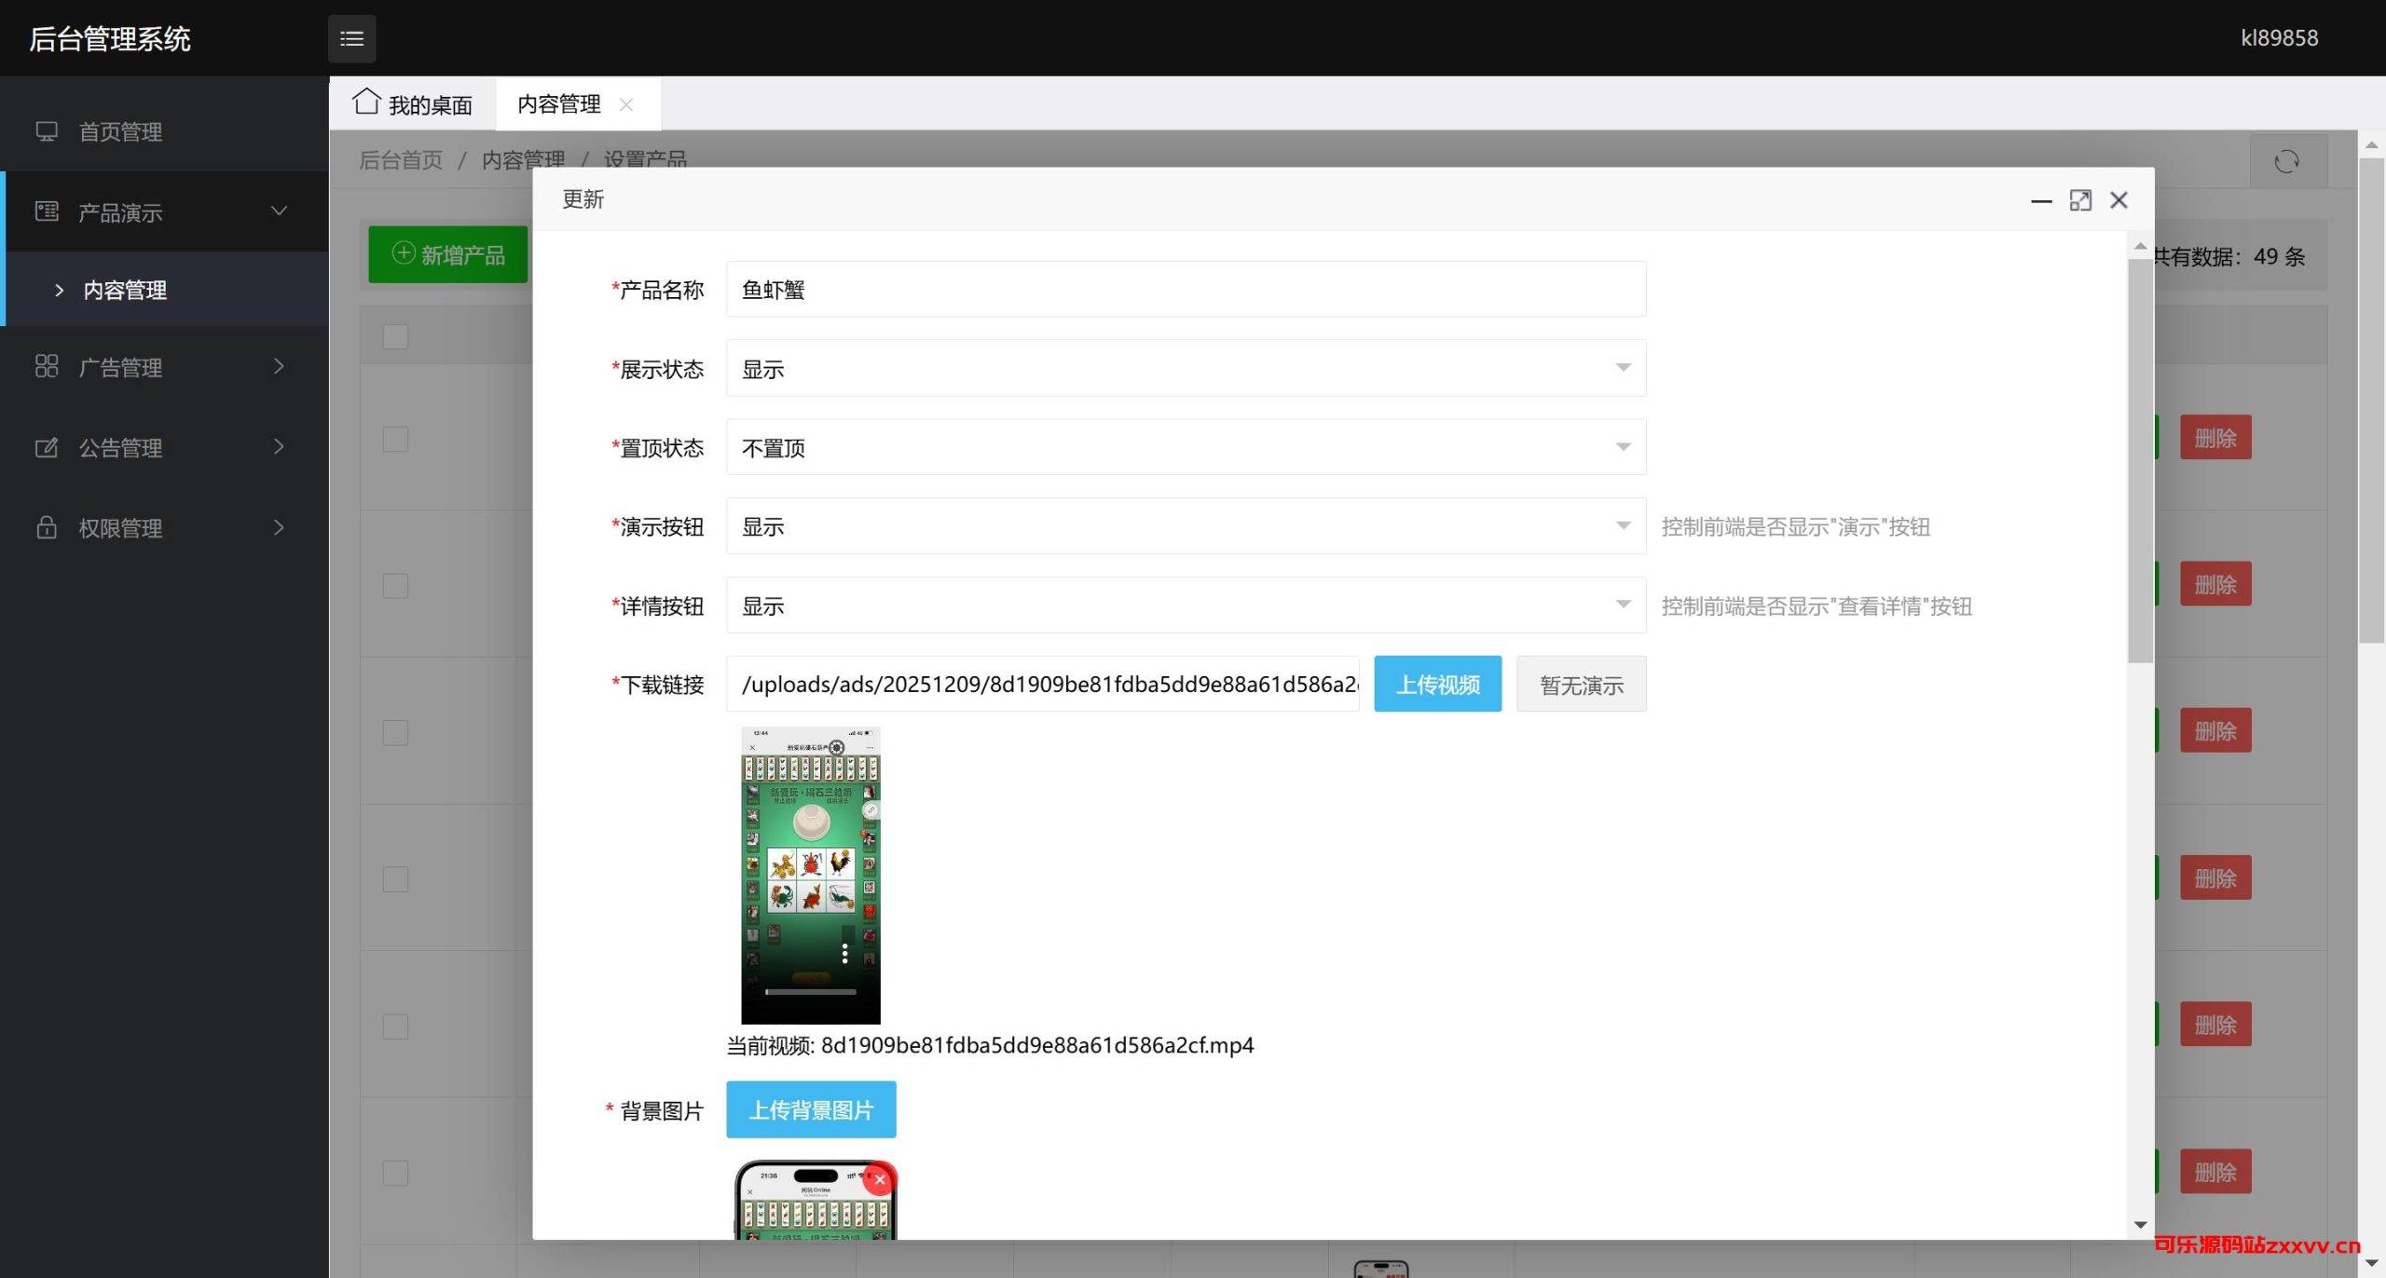Select 内容管理 submenu item in sidebar

(125, 290)
